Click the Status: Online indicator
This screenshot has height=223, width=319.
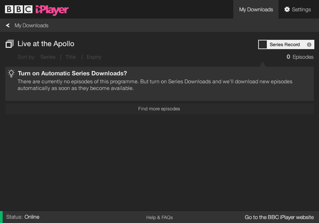pos(23,217)
